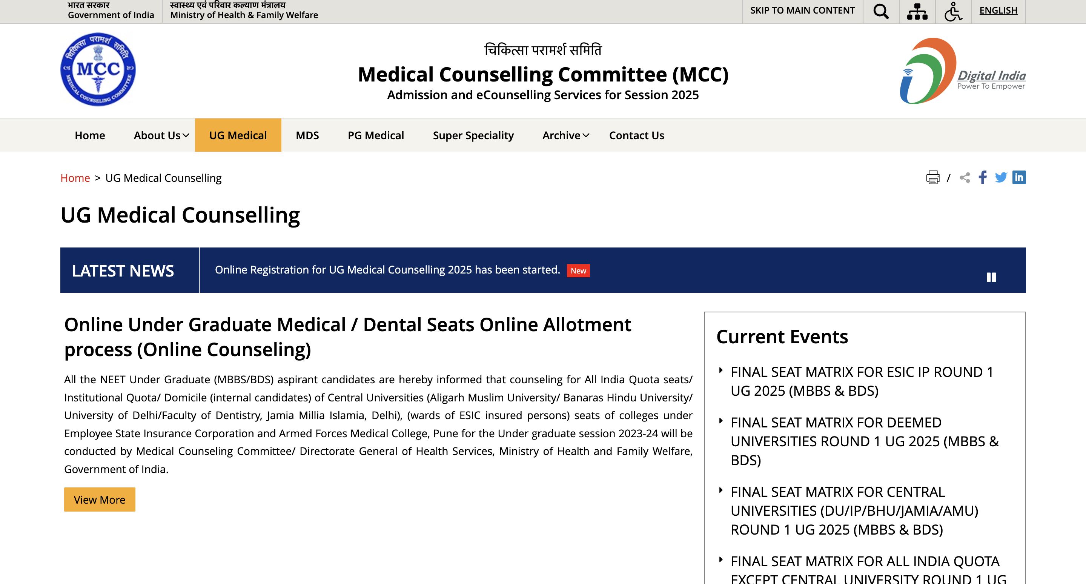
Task: Click the MCC logo
Action: click(x=98, y=69)
